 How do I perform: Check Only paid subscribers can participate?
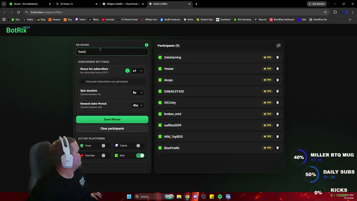pos(82,82)
